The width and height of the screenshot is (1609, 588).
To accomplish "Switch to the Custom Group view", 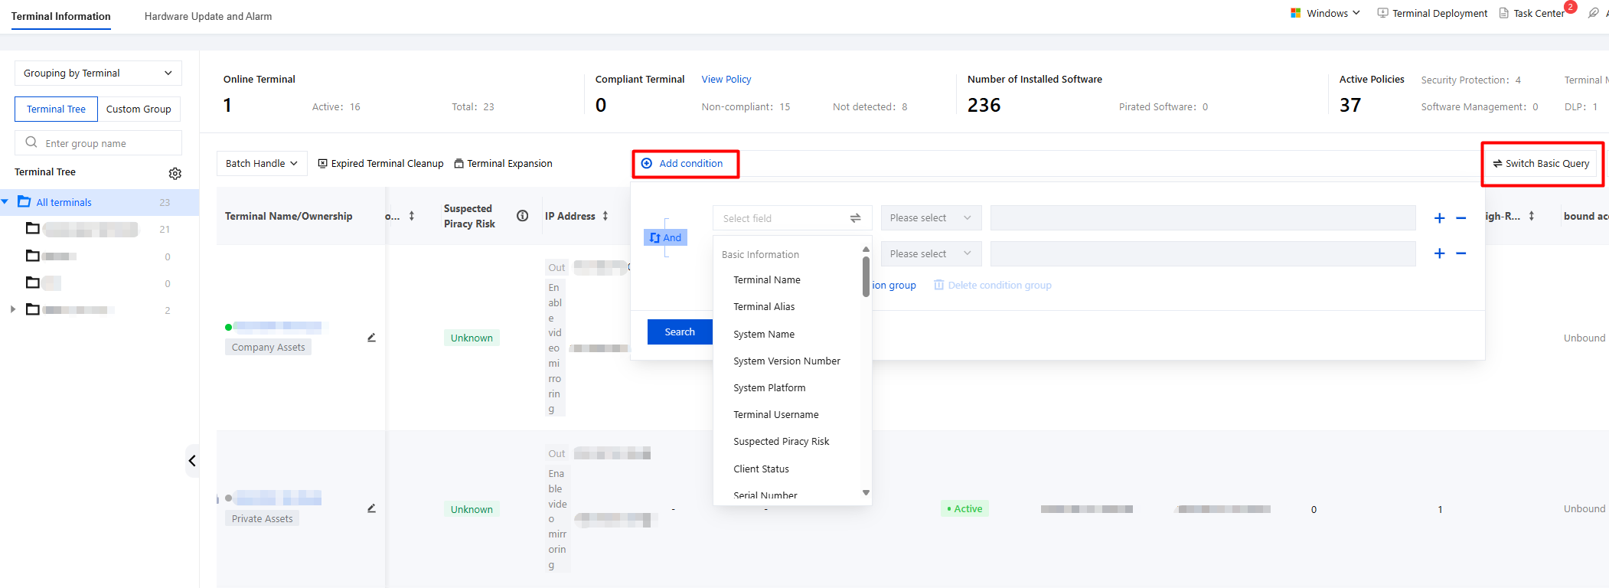I will (x=139, y=109).
